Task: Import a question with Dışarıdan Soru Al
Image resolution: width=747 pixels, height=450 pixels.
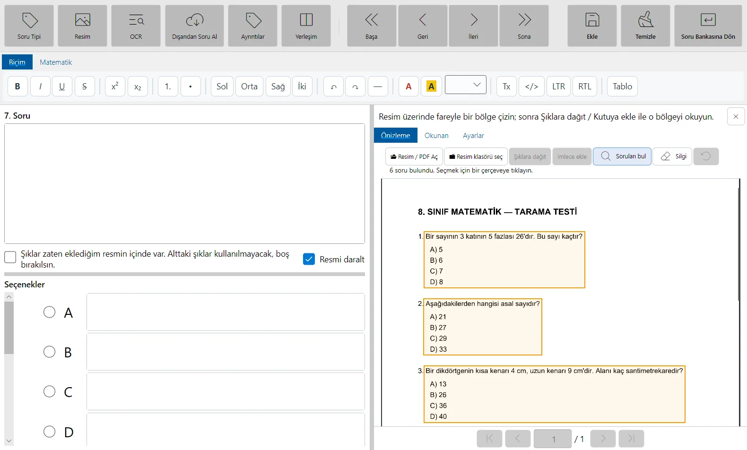Action: (x=195, y=26)
